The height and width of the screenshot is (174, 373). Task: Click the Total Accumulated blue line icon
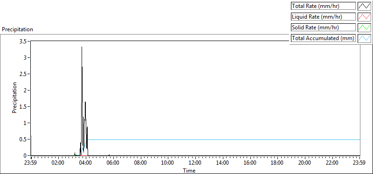[365, 38]
